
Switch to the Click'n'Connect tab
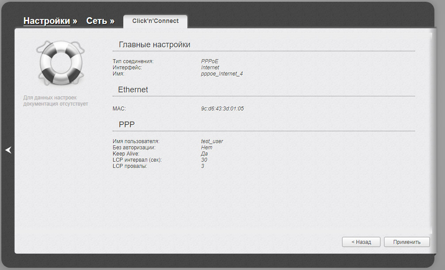[155, 21]
